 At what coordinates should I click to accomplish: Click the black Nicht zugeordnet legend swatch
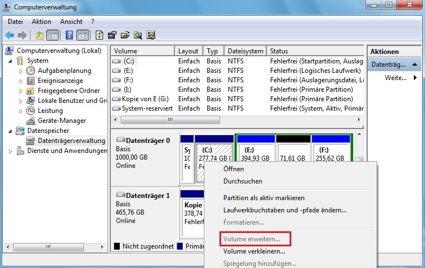[117, 246]
